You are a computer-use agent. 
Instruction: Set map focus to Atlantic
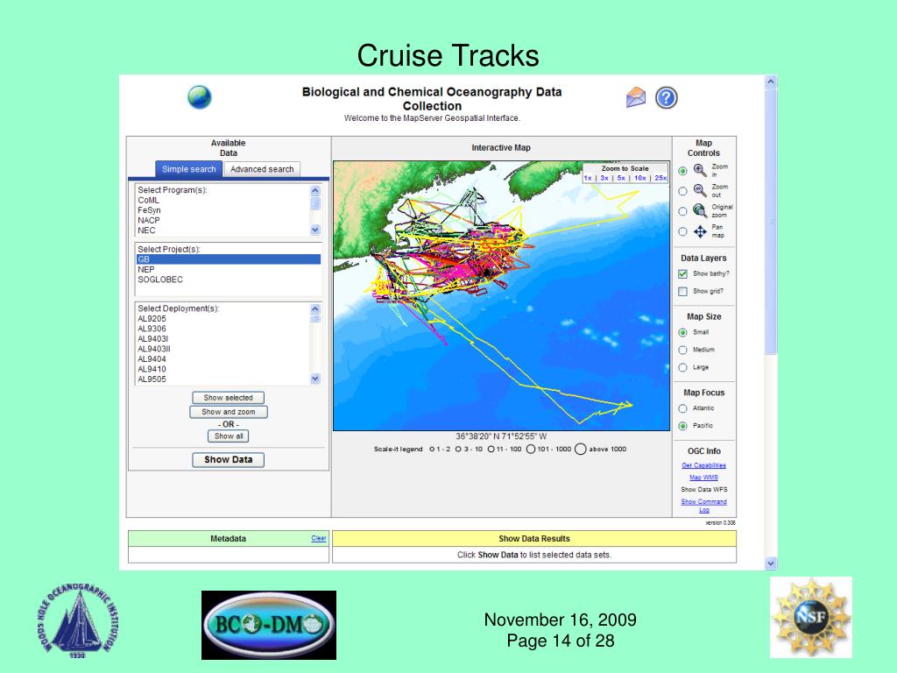click(x=682, y=408)
